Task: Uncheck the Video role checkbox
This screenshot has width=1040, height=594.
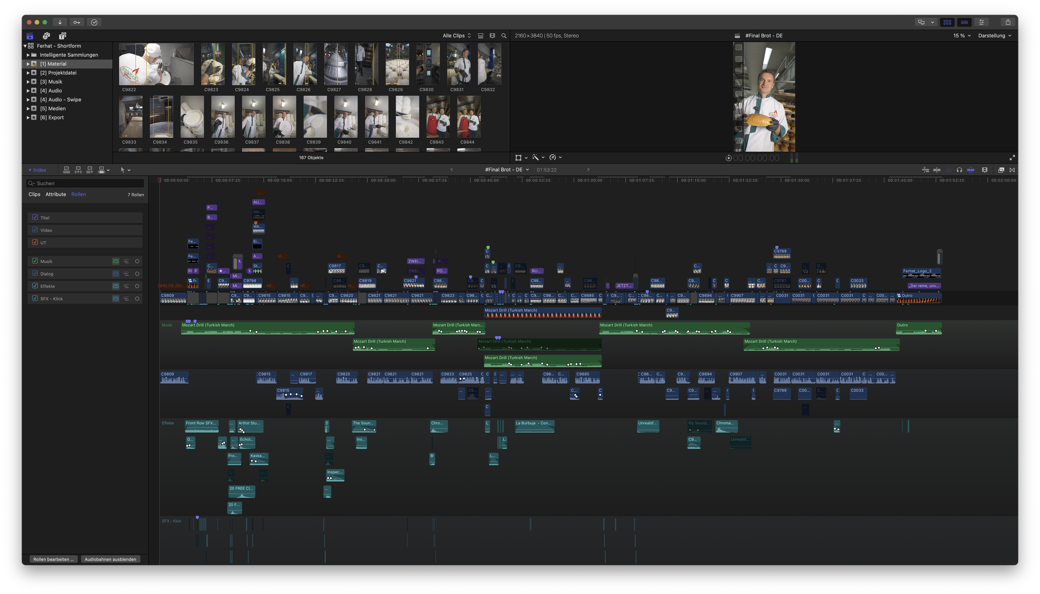Action: point(35,230)
